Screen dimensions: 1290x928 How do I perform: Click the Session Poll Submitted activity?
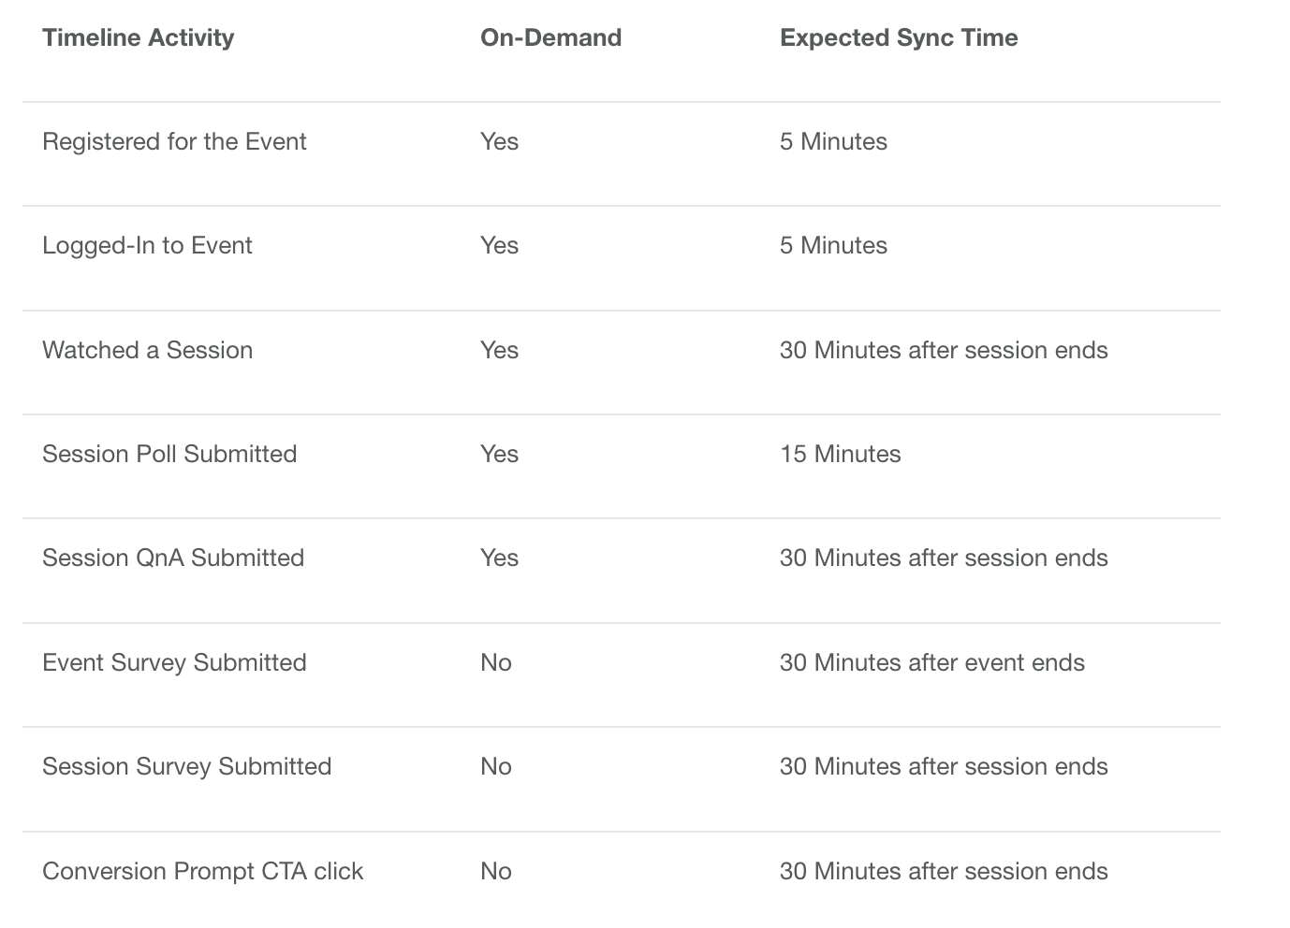[169, 454]
